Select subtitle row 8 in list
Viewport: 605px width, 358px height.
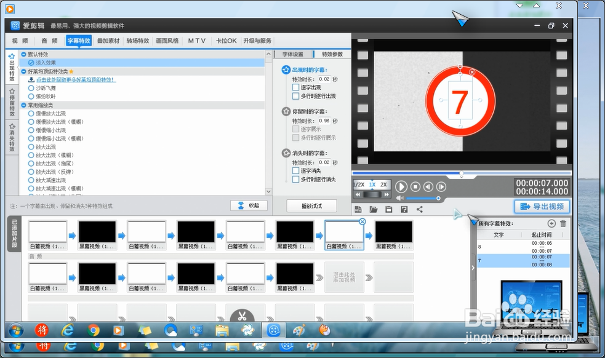pyautogui.click(x=524, y=247)
